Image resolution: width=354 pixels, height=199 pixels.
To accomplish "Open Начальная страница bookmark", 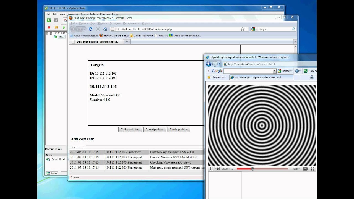I will tap(114, 36).
